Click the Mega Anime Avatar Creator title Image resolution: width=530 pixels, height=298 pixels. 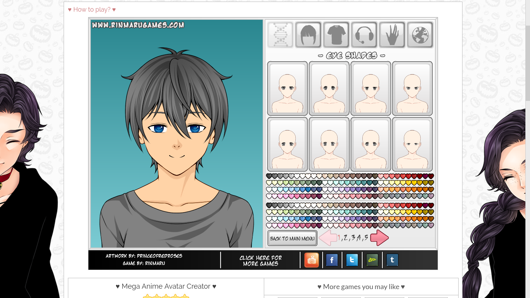166,286
